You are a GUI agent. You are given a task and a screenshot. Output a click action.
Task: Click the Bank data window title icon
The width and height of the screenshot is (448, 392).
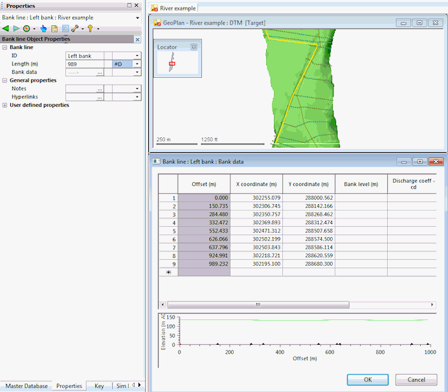(156, 161)
